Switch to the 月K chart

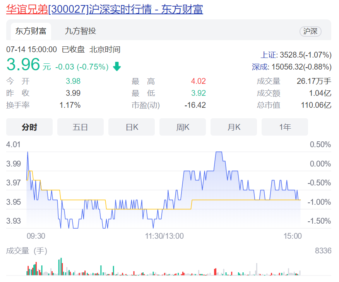[234, 127]
